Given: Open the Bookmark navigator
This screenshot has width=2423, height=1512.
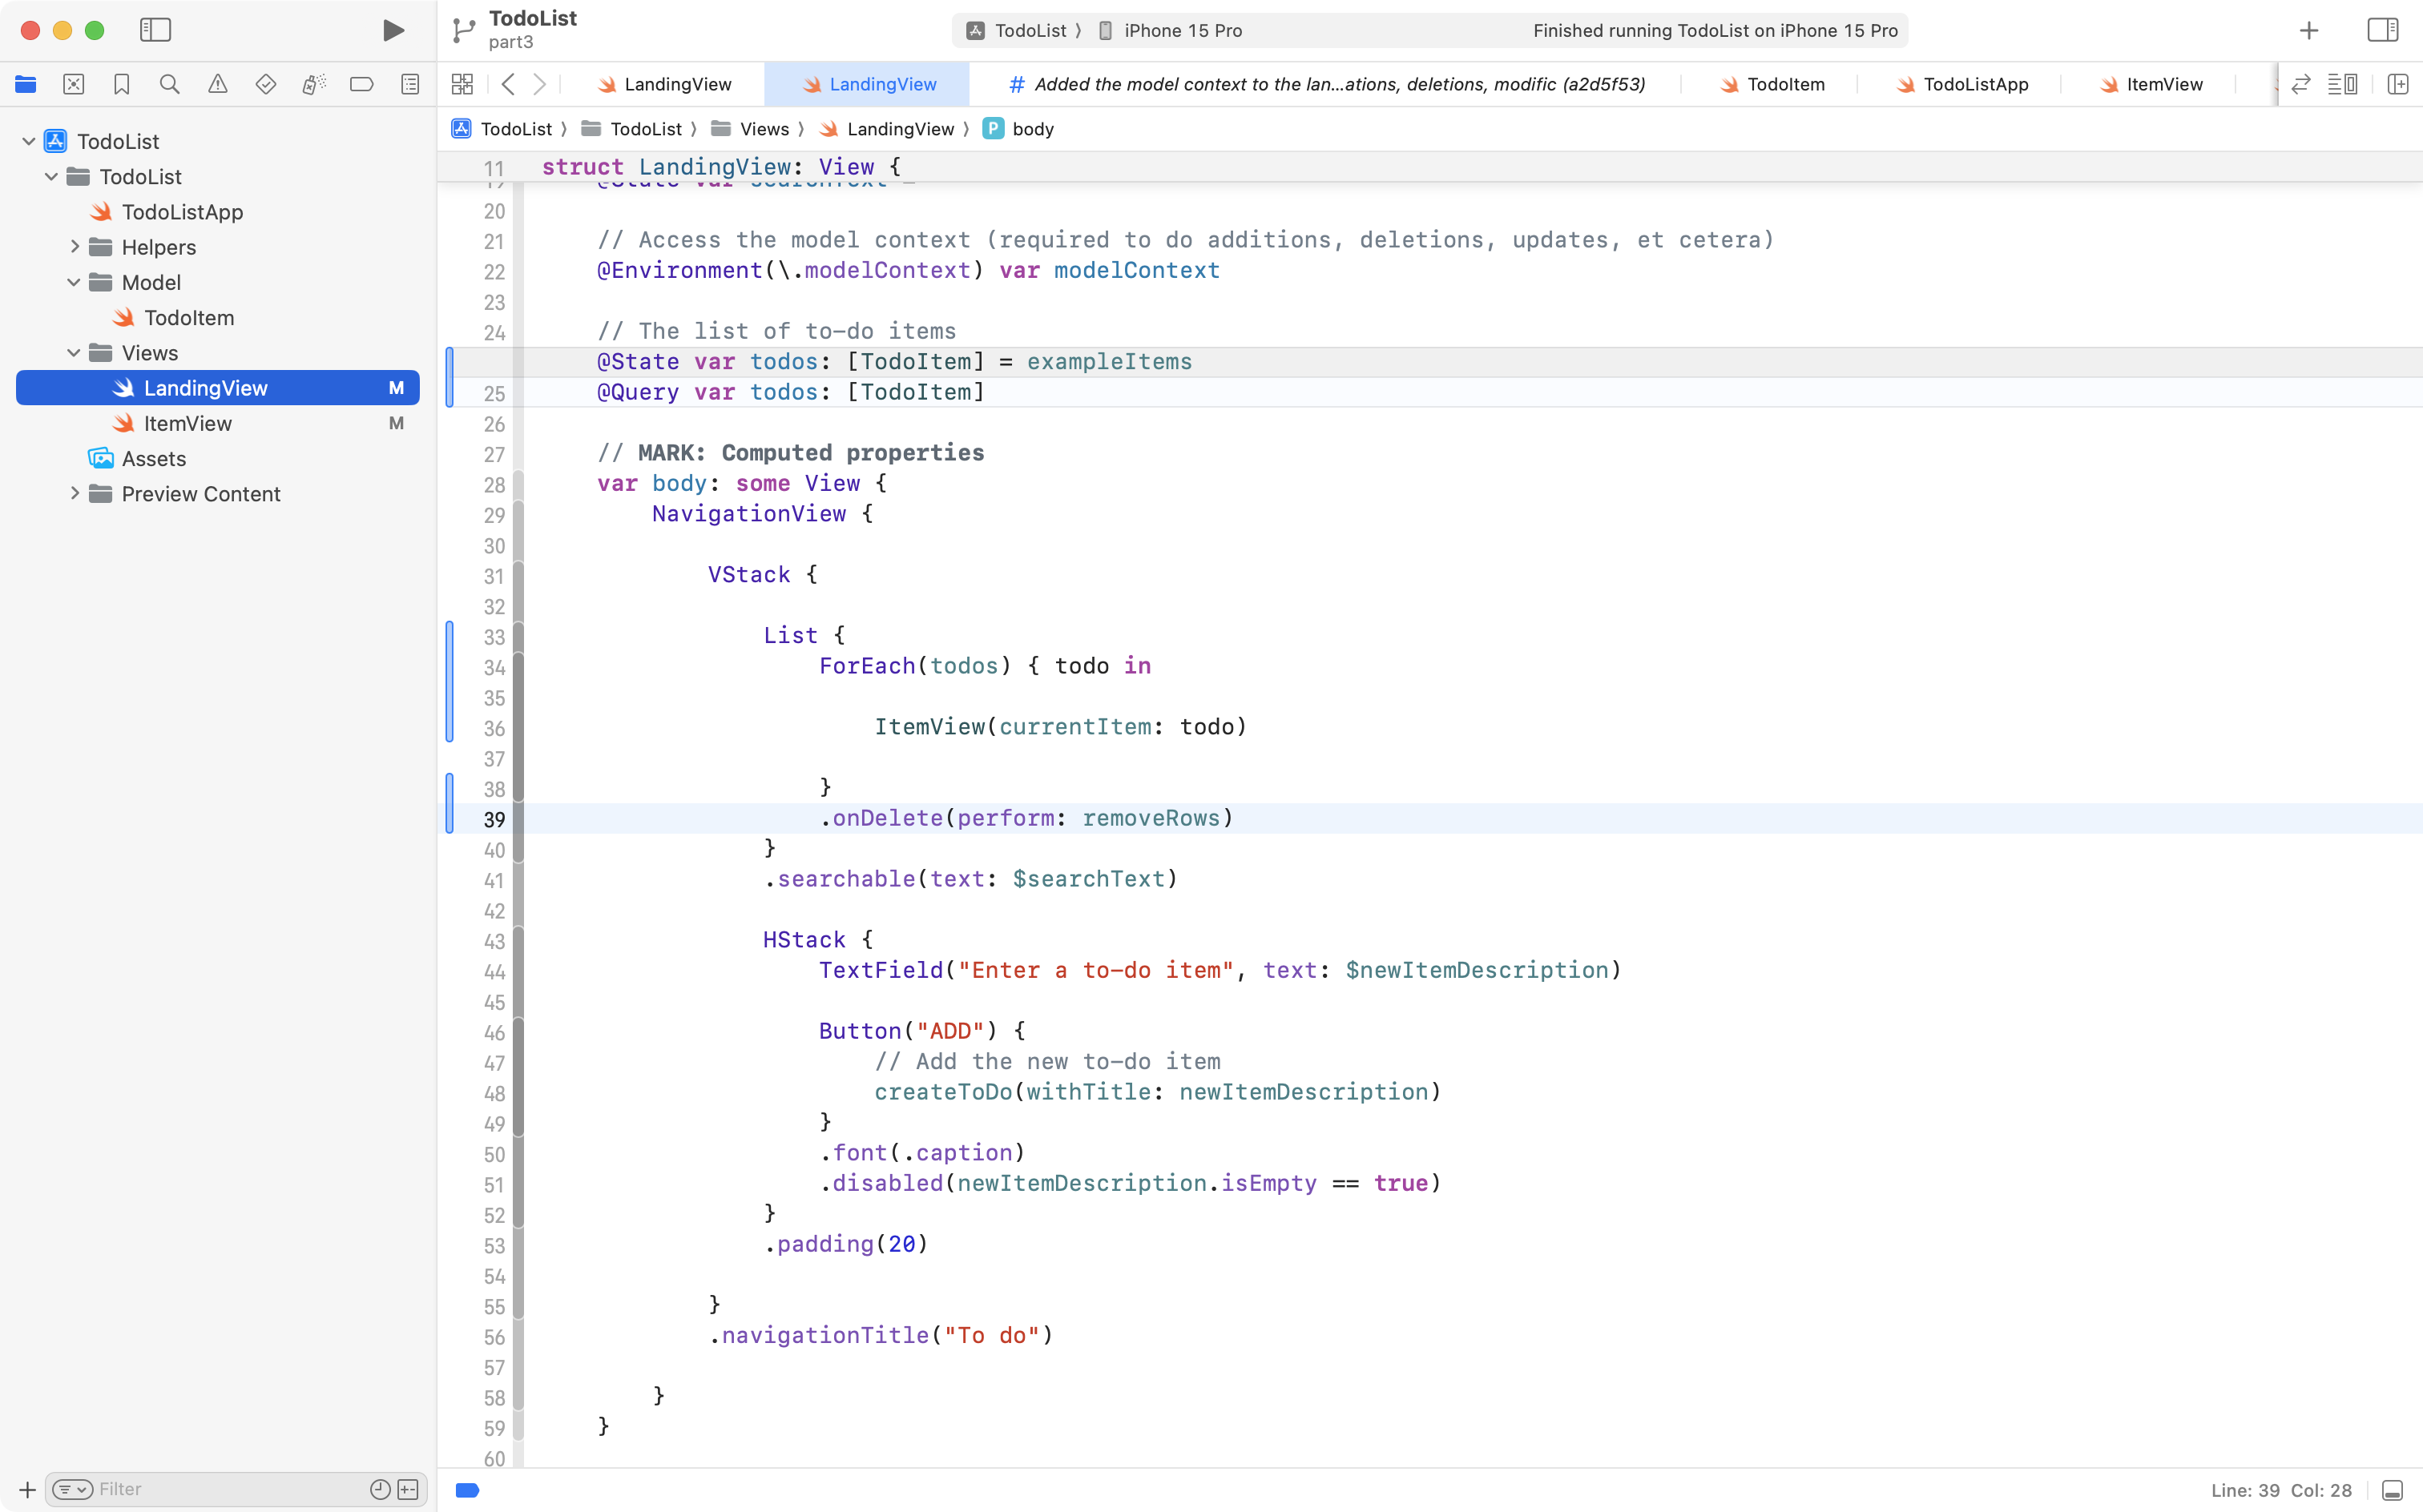Looking at the screenshot, I should pyautogui.click(x=121, y=84).
